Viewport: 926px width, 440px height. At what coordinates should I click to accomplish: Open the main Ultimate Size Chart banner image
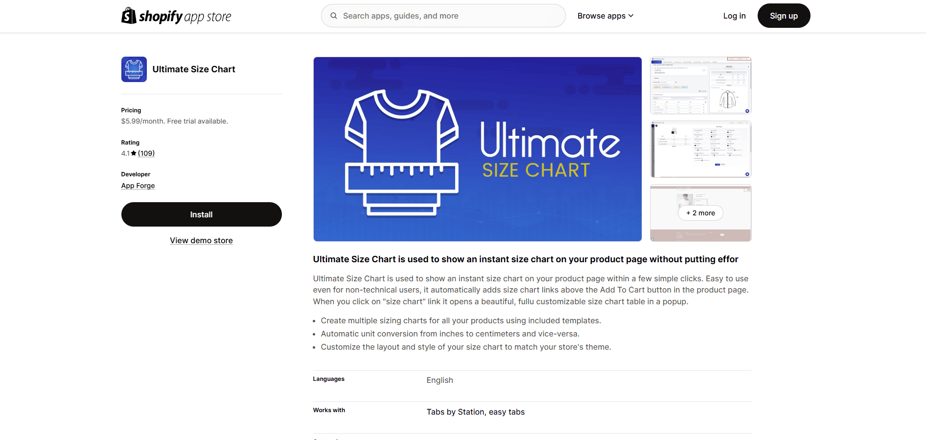[477, 149]
